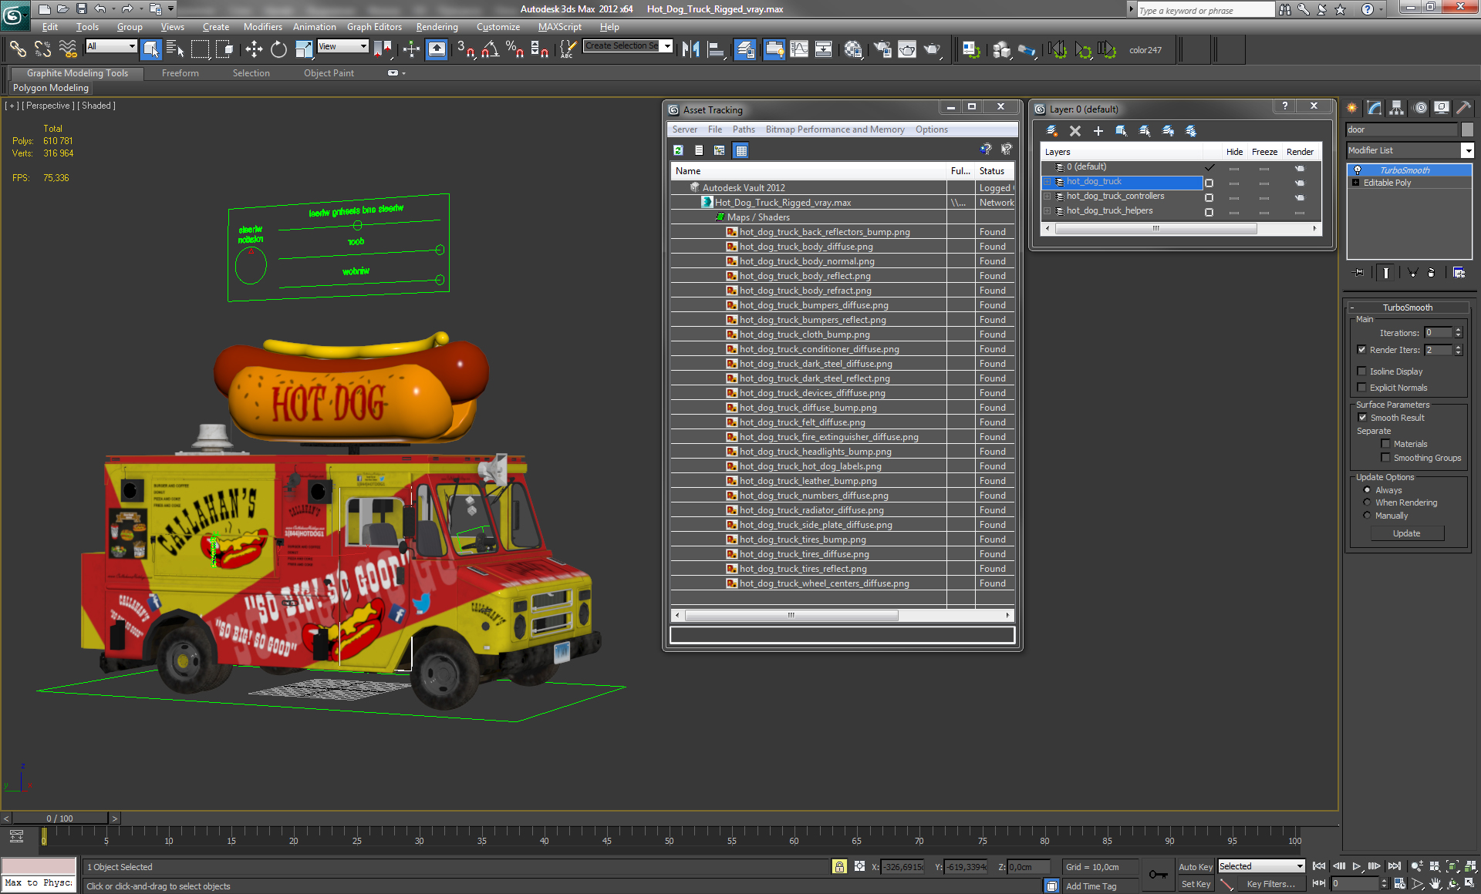Toggle the 3D Snaps icon
The image size is (1481, 894).
coord(465,49)
